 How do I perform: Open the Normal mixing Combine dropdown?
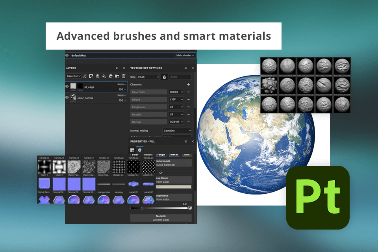[x=177, y=131]
